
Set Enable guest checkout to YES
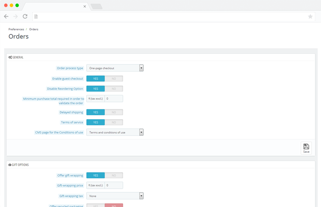pos(96,78)
